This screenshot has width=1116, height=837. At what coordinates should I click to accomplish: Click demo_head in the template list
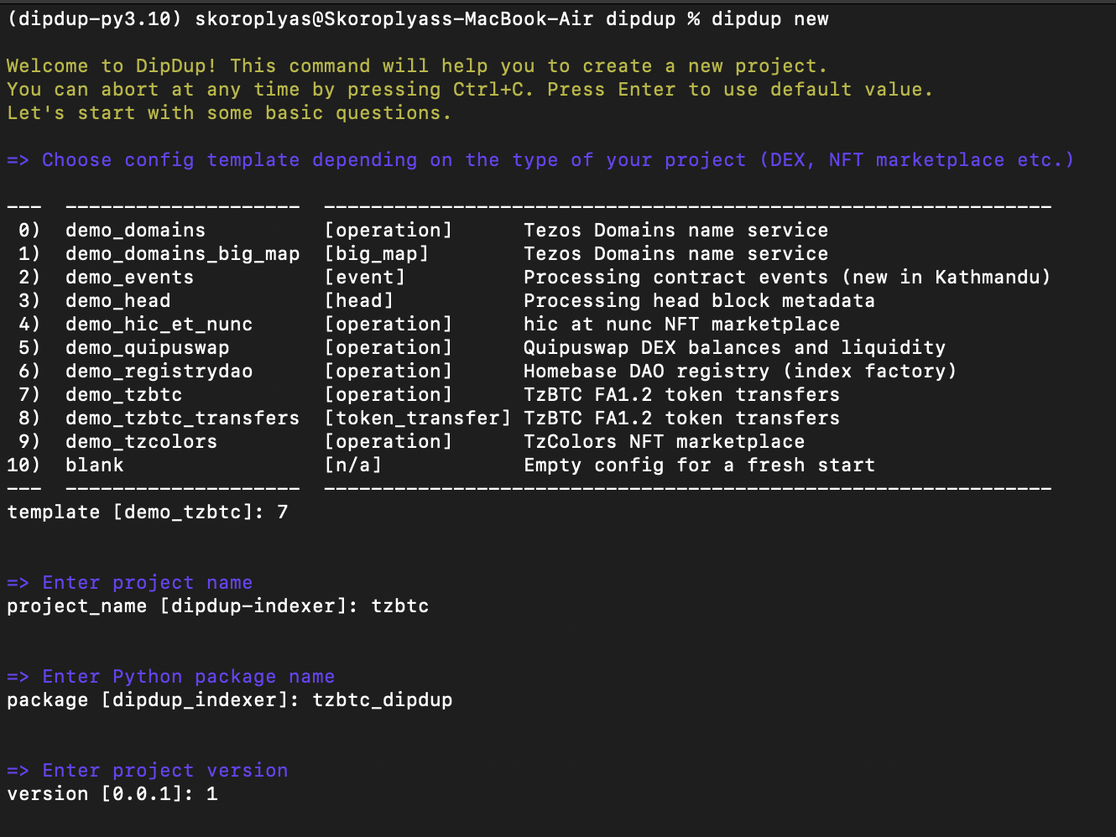tap(117, 301)
